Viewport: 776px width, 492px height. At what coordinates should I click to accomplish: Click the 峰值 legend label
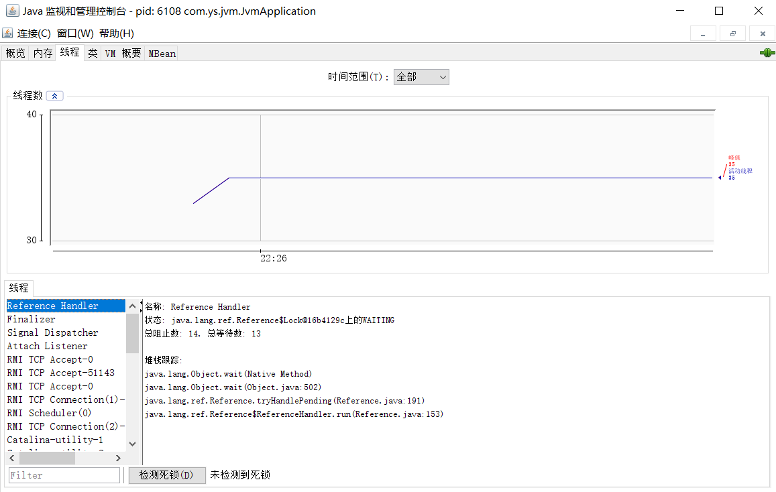pos(734,158)
